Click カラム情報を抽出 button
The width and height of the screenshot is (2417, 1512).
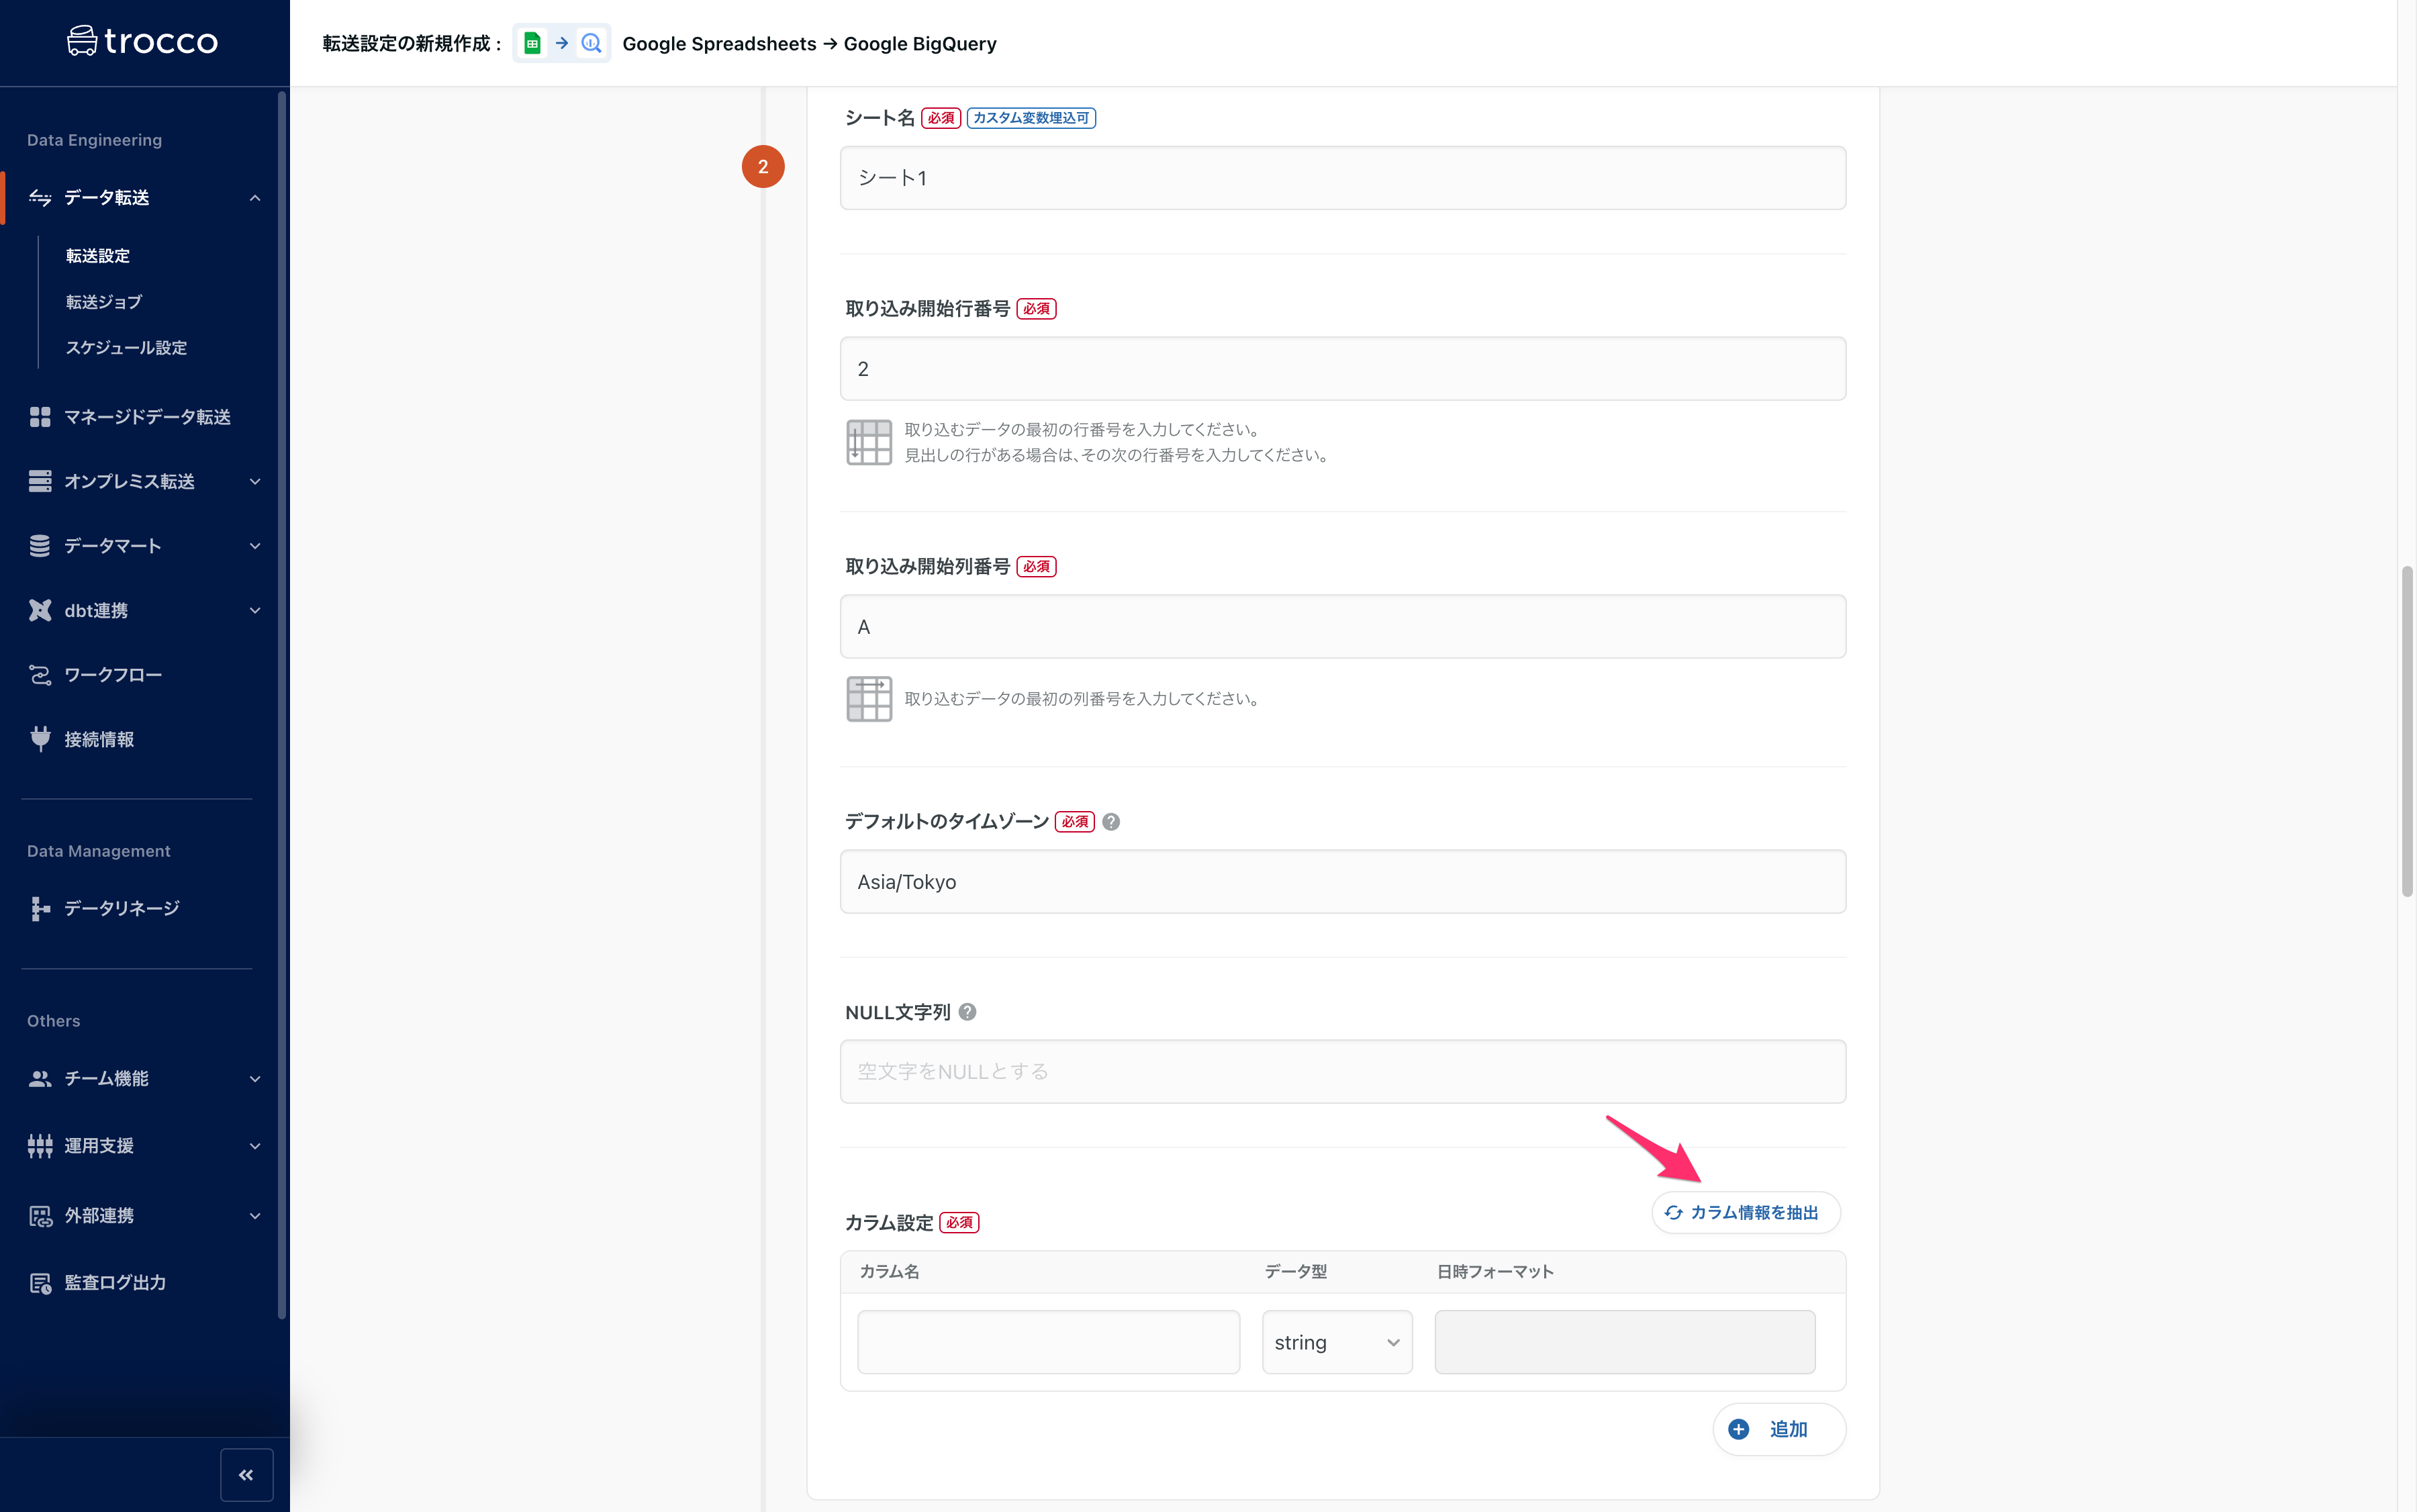pyautogui.click(x=1745, y=1213)
